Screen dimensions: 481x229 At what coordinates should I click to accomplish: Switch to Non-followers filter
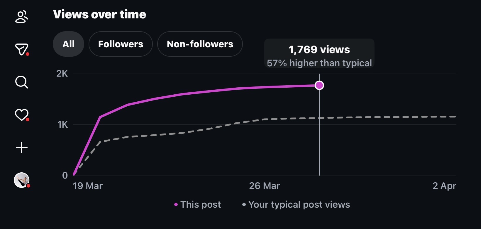coord(200,44)
